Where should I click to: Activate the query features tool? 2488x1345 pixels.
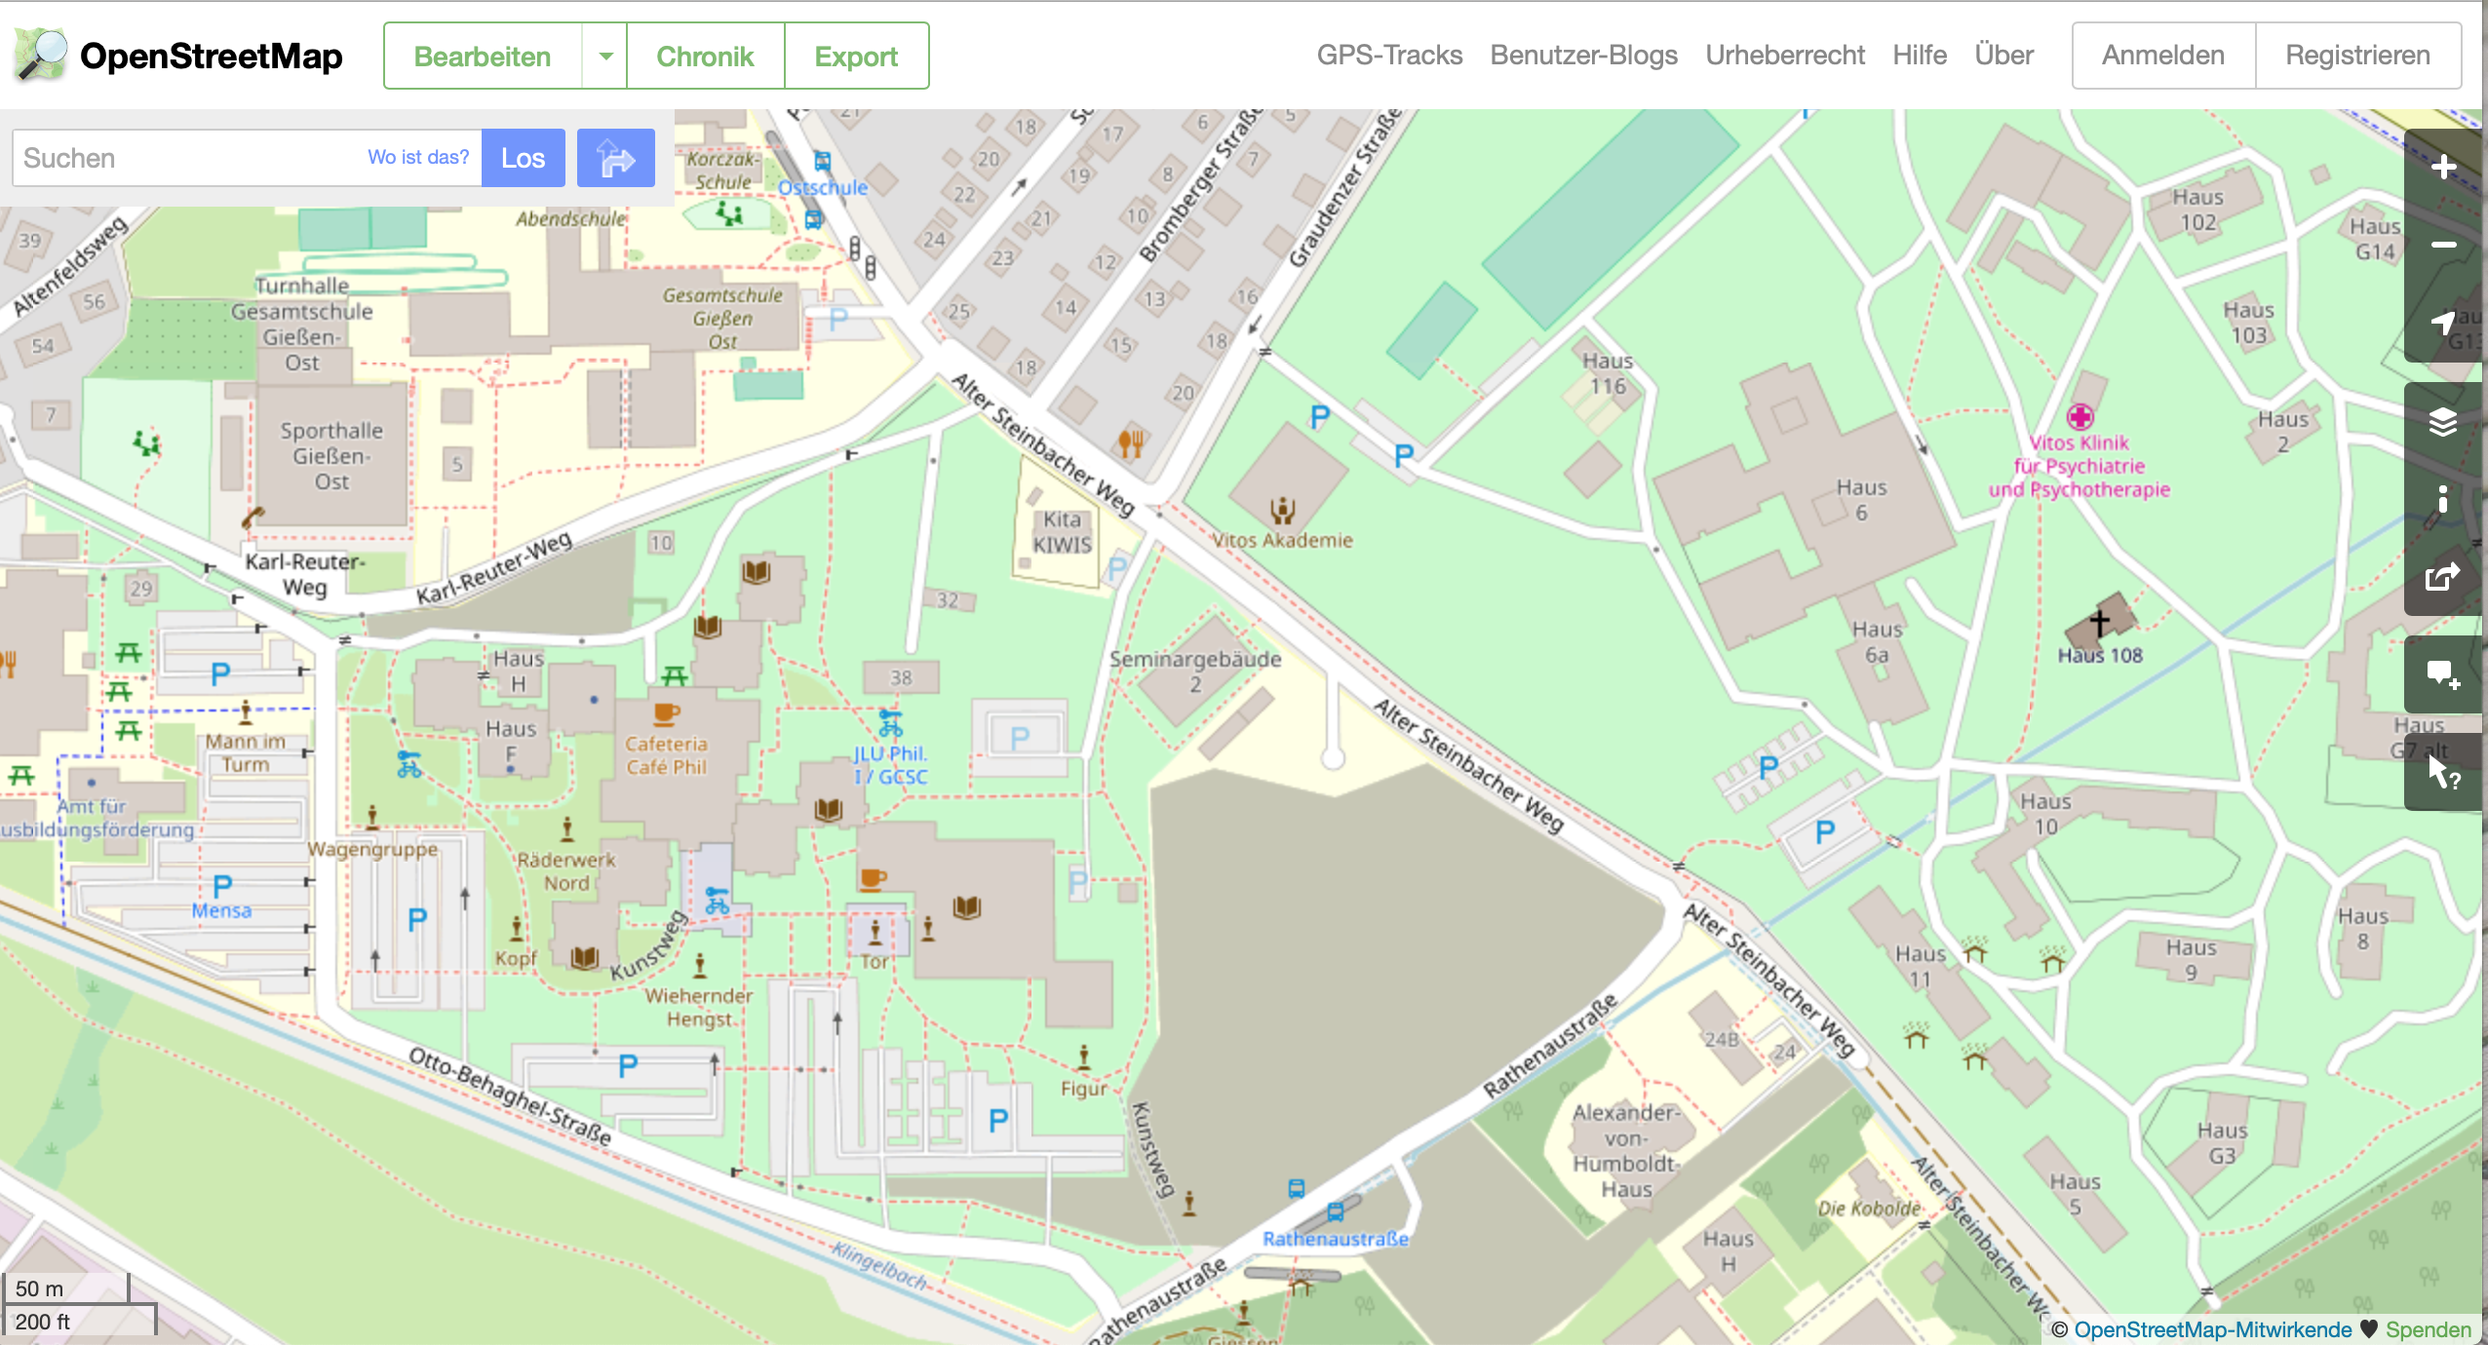2443,774
